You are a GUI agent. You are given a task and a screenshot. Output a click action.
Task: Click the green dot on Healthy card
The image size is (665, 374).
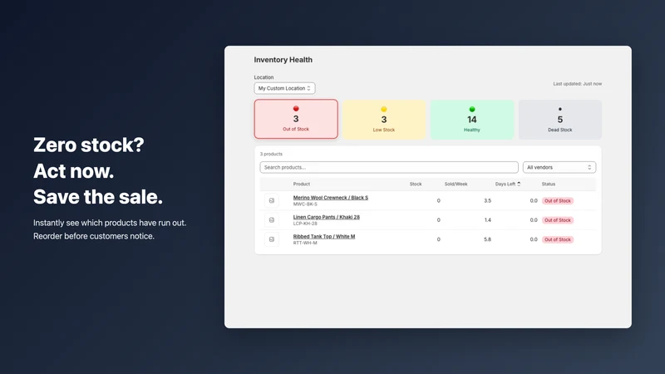click(472, 110)
